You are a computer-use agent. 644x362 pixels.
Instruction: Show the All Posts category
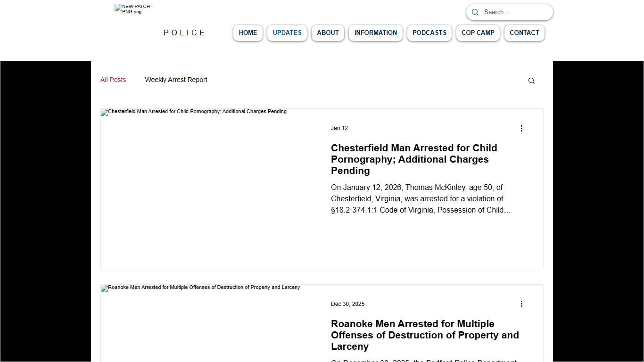(x=113, y=80)
